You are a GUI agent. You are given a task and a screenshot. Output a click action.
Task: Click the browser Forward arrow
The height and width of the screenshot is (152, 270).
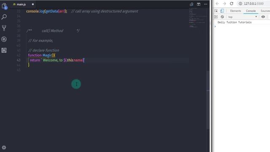tap(224, 3)
